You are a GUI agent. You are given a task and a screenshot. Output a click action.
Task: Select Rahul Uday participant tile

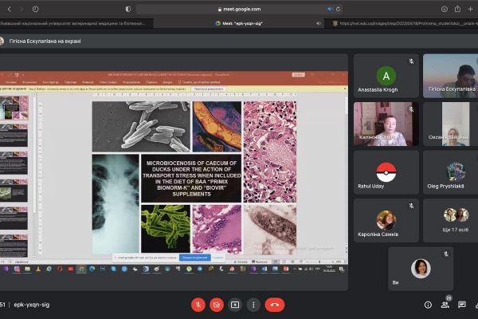(386, 172)
